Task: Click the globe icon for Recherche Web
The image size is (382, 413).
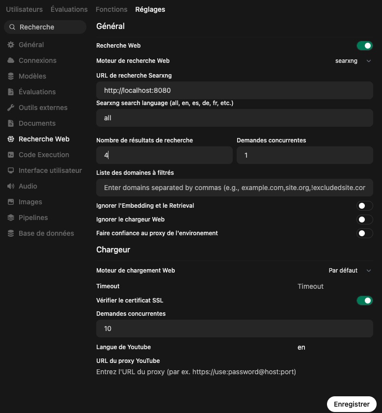Action: coord(11,139)
